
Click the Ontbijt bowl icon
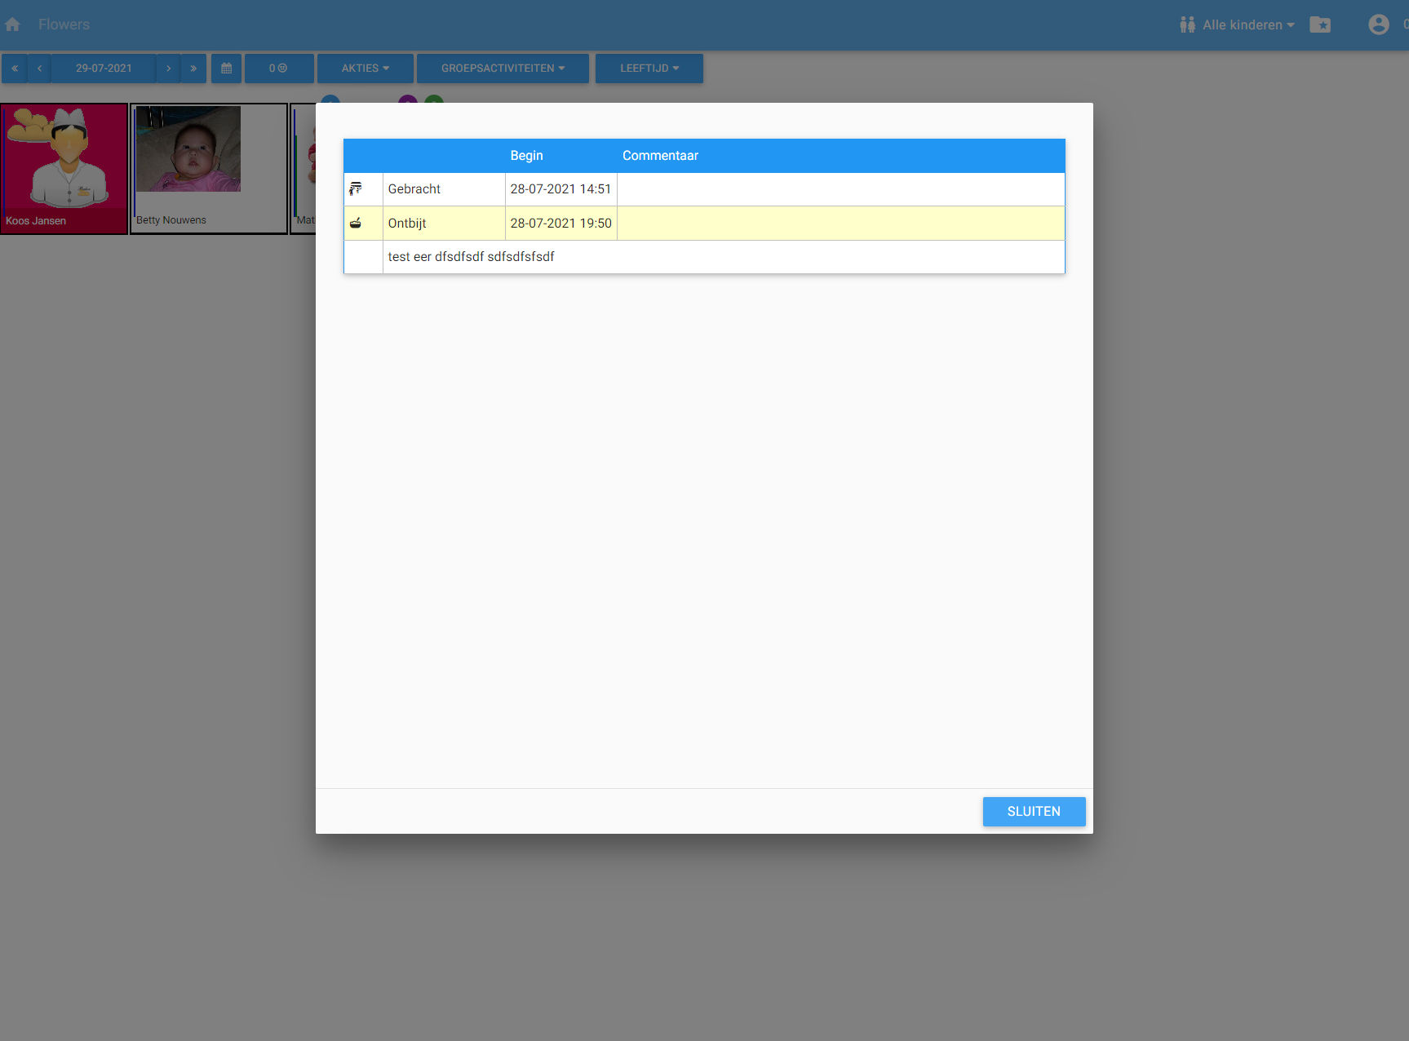pos(356,223)
